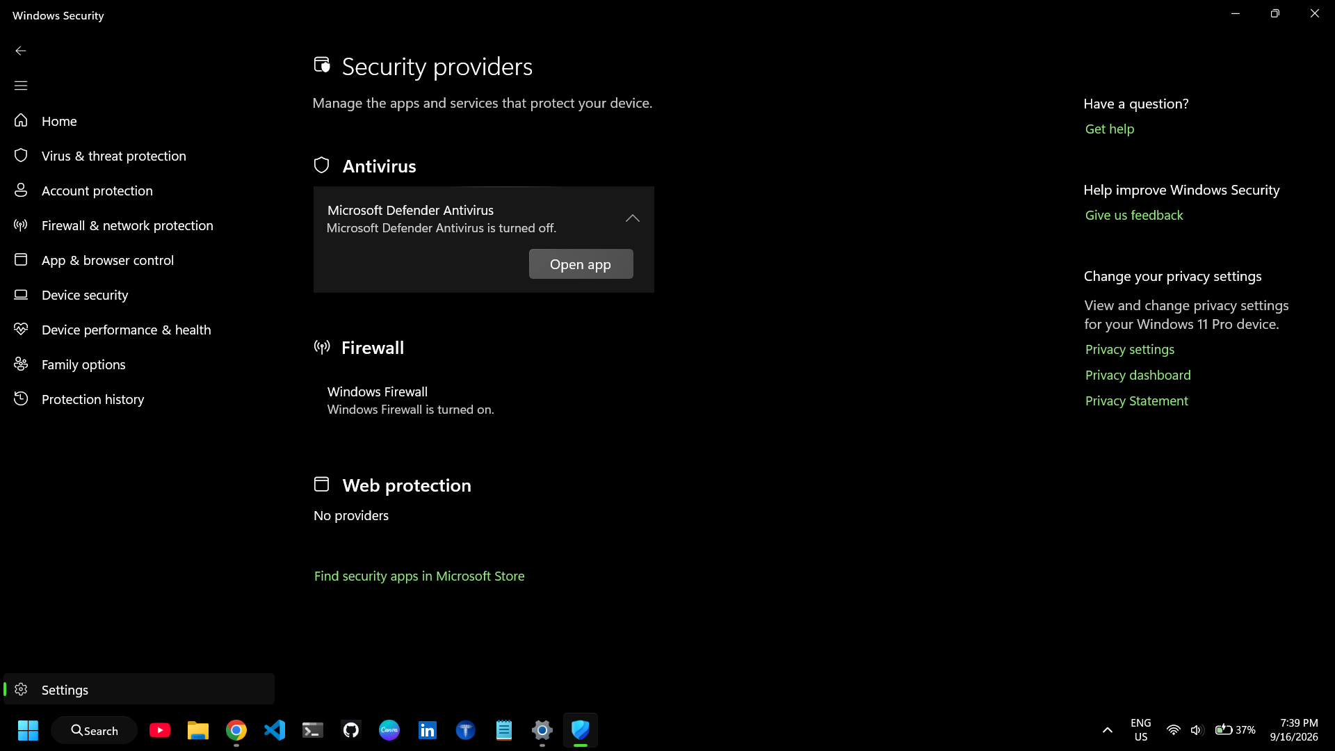Open Google Chrome from the taskbar
This screenshot has width=1335, height=751.
pos(236,730)
